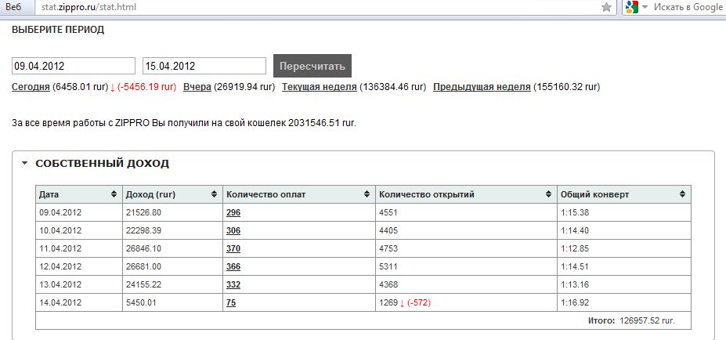Click the Google search input field
Viewport: 726px width, 340px height.
click(688, 7)
